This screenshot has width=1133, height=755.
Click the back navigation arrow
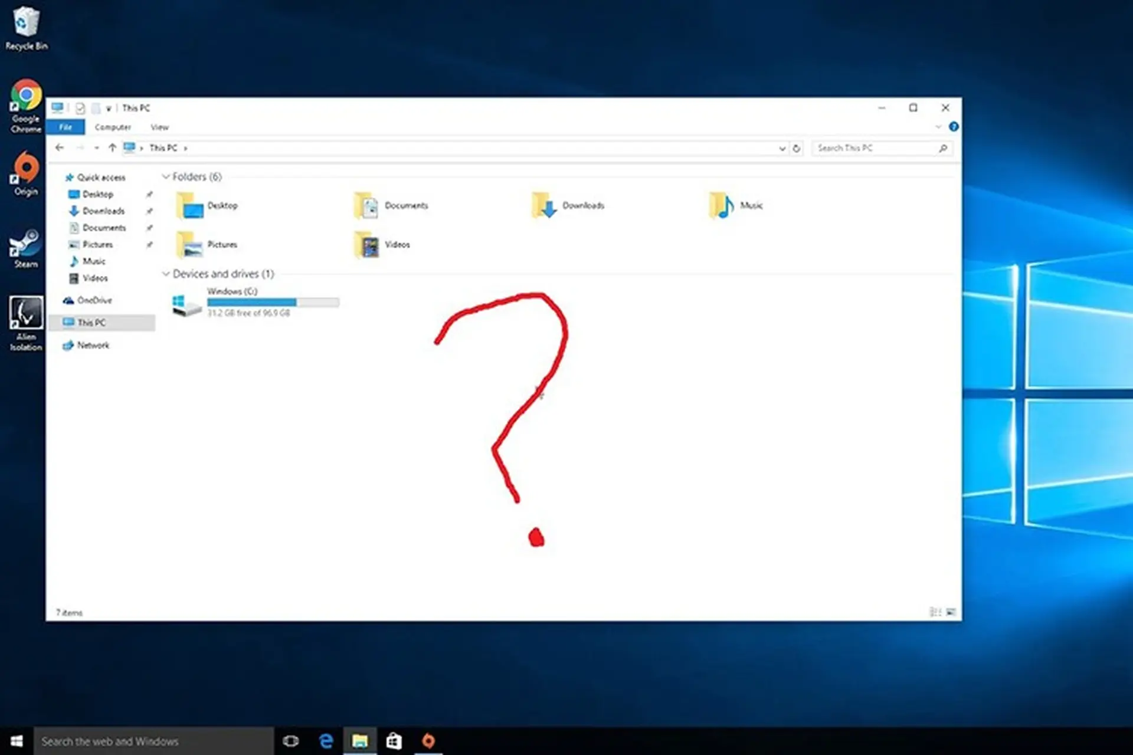point(59,147)
